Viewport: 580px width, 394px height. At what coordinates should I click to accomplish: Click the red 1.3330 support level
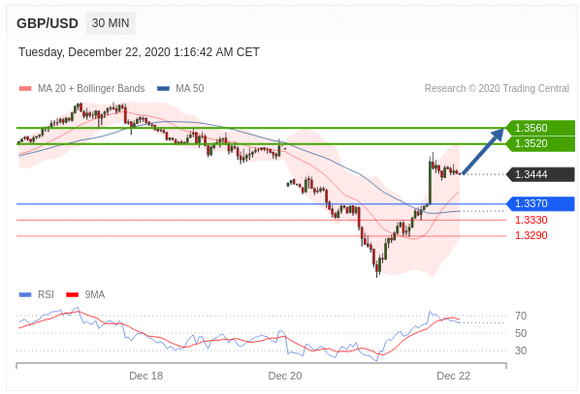point(532,220)
